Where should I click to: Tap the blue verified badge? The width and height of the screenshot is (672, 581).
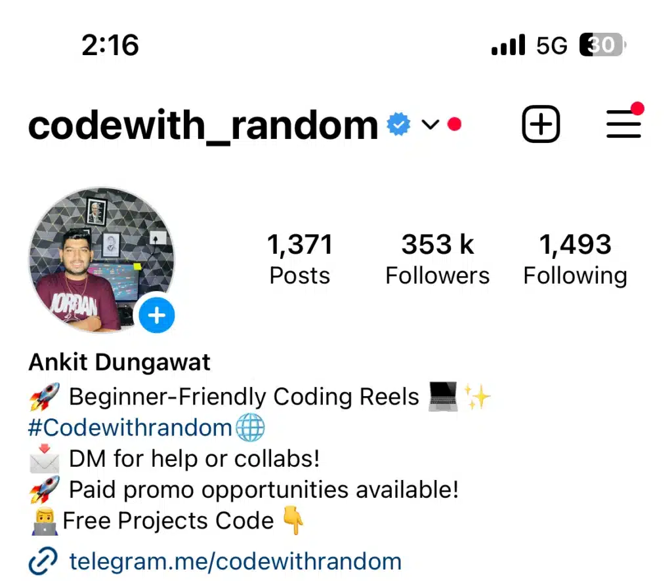[398, 124]
